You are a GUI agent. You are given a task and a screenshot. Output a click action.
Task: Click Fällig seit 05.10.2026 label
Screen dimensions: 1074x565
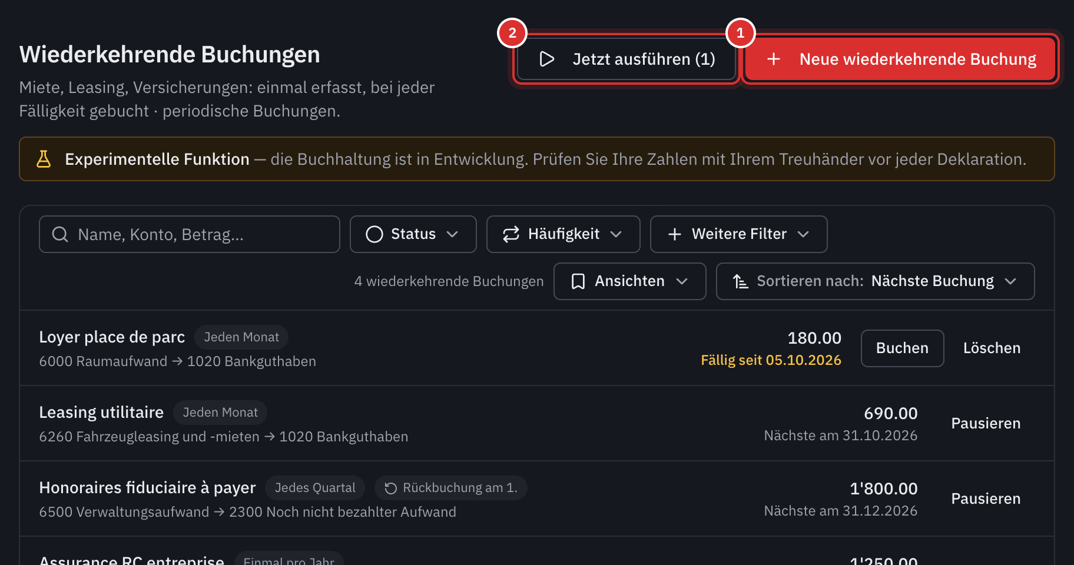[771, 360]
